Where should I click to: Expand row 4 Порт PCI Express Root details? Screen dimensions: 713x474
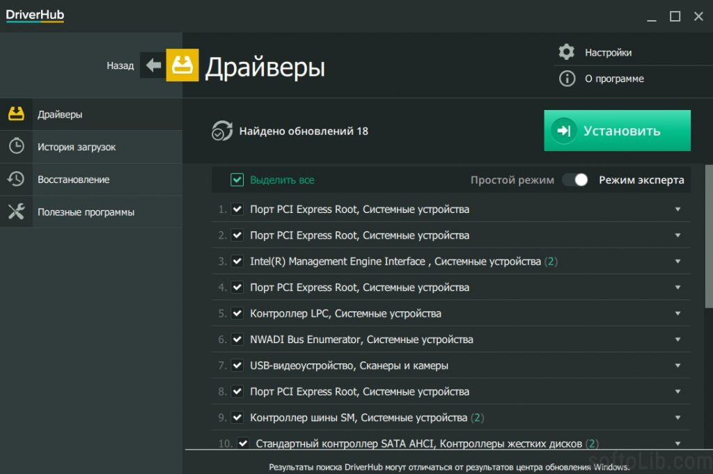pos(677,287)
